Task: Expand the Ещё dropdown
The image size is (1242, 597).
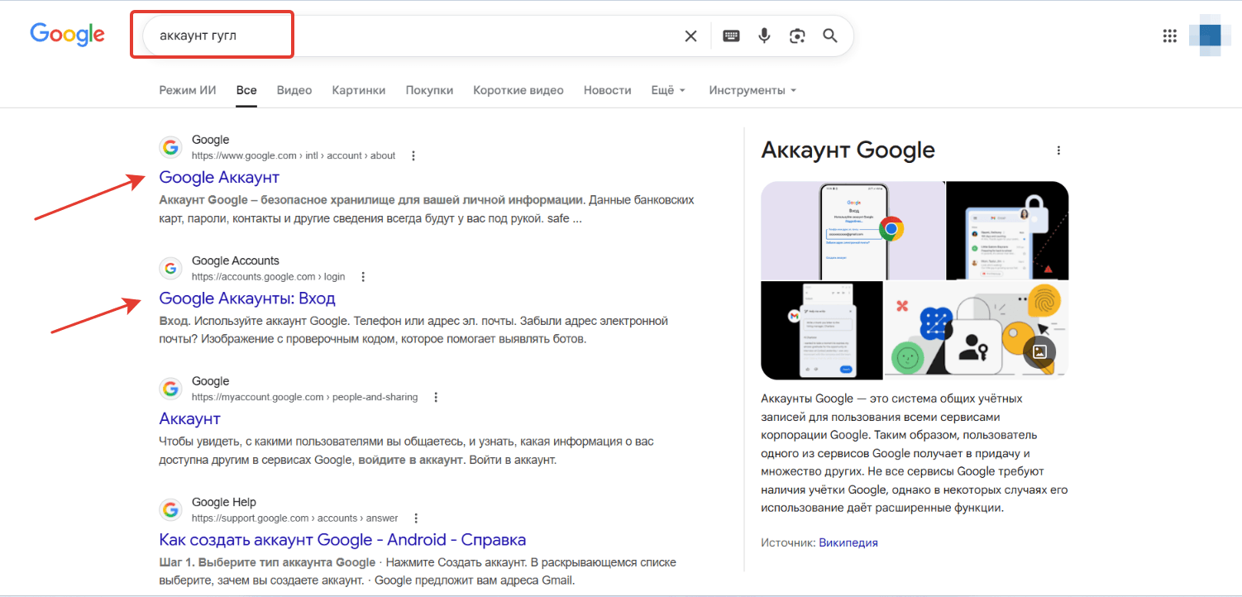Action: (668, 90)
